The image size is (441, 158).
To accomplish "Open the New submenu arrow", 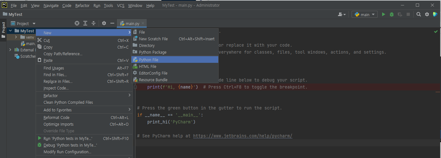I will click(129, 33).
